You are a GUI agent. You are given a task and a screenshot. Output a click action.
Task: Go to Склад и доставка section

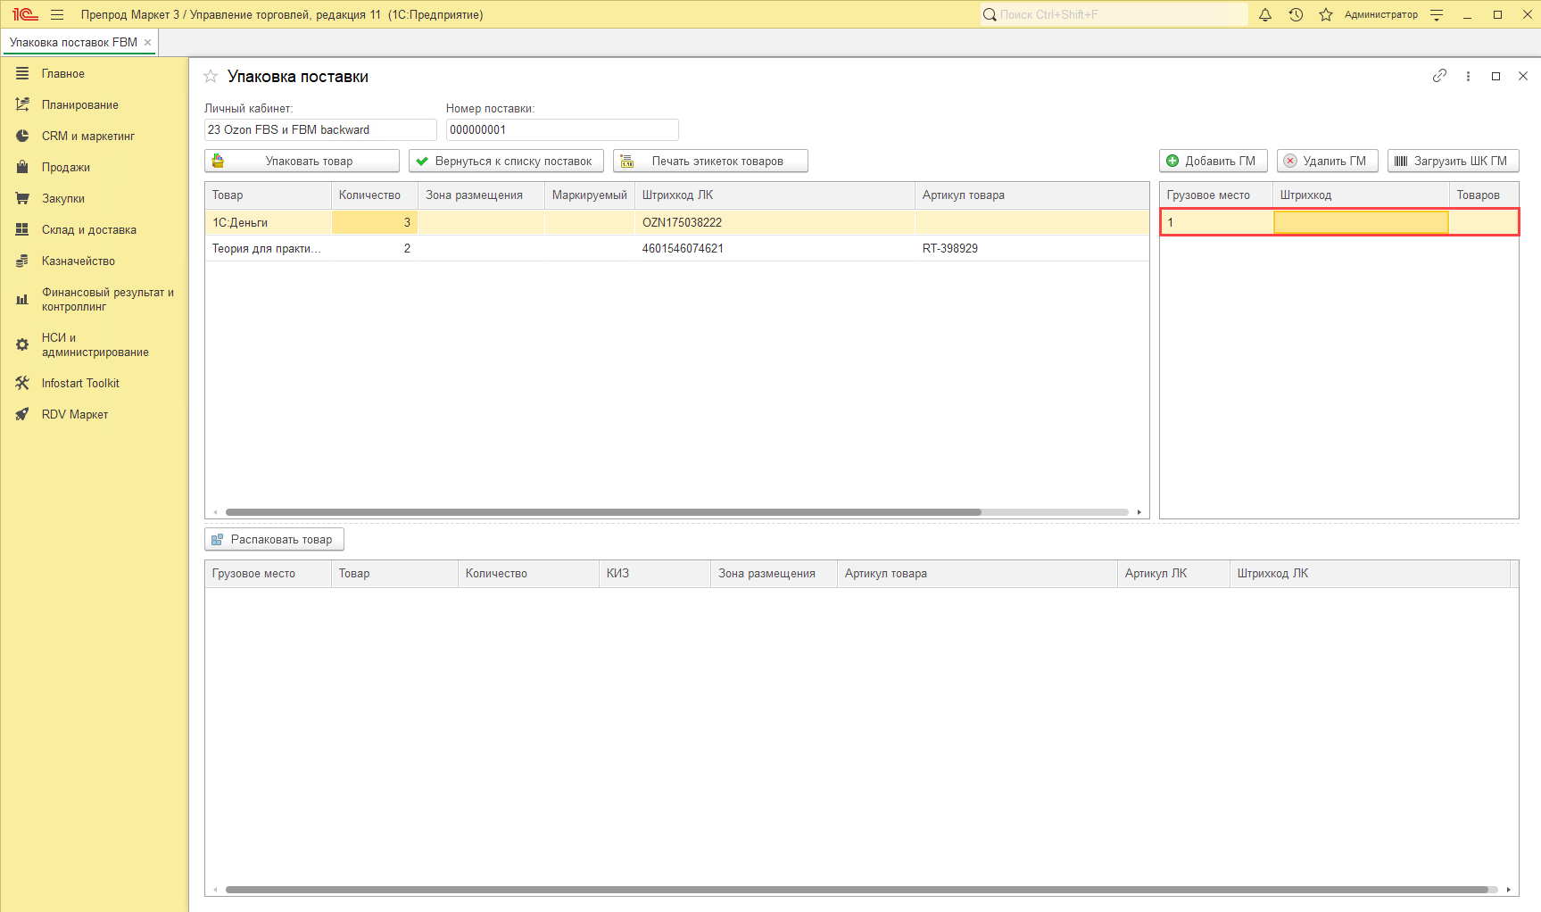(x=88, y=229)
